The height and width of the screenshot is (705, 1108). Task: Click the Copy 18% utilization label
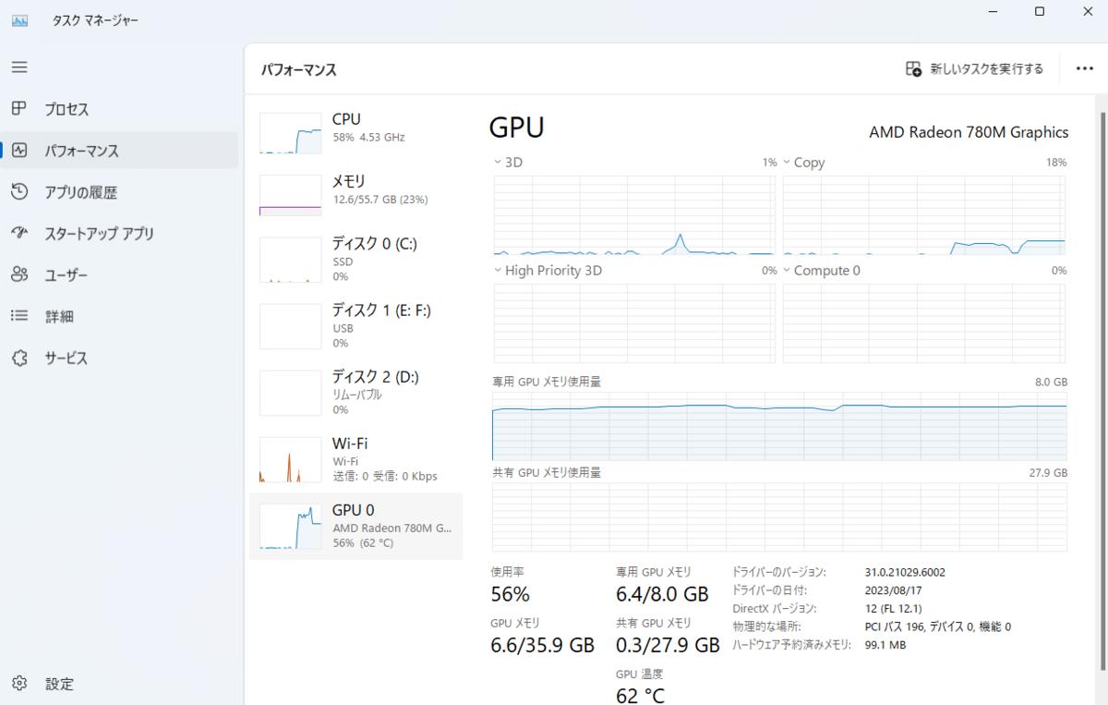[1056, 163]
